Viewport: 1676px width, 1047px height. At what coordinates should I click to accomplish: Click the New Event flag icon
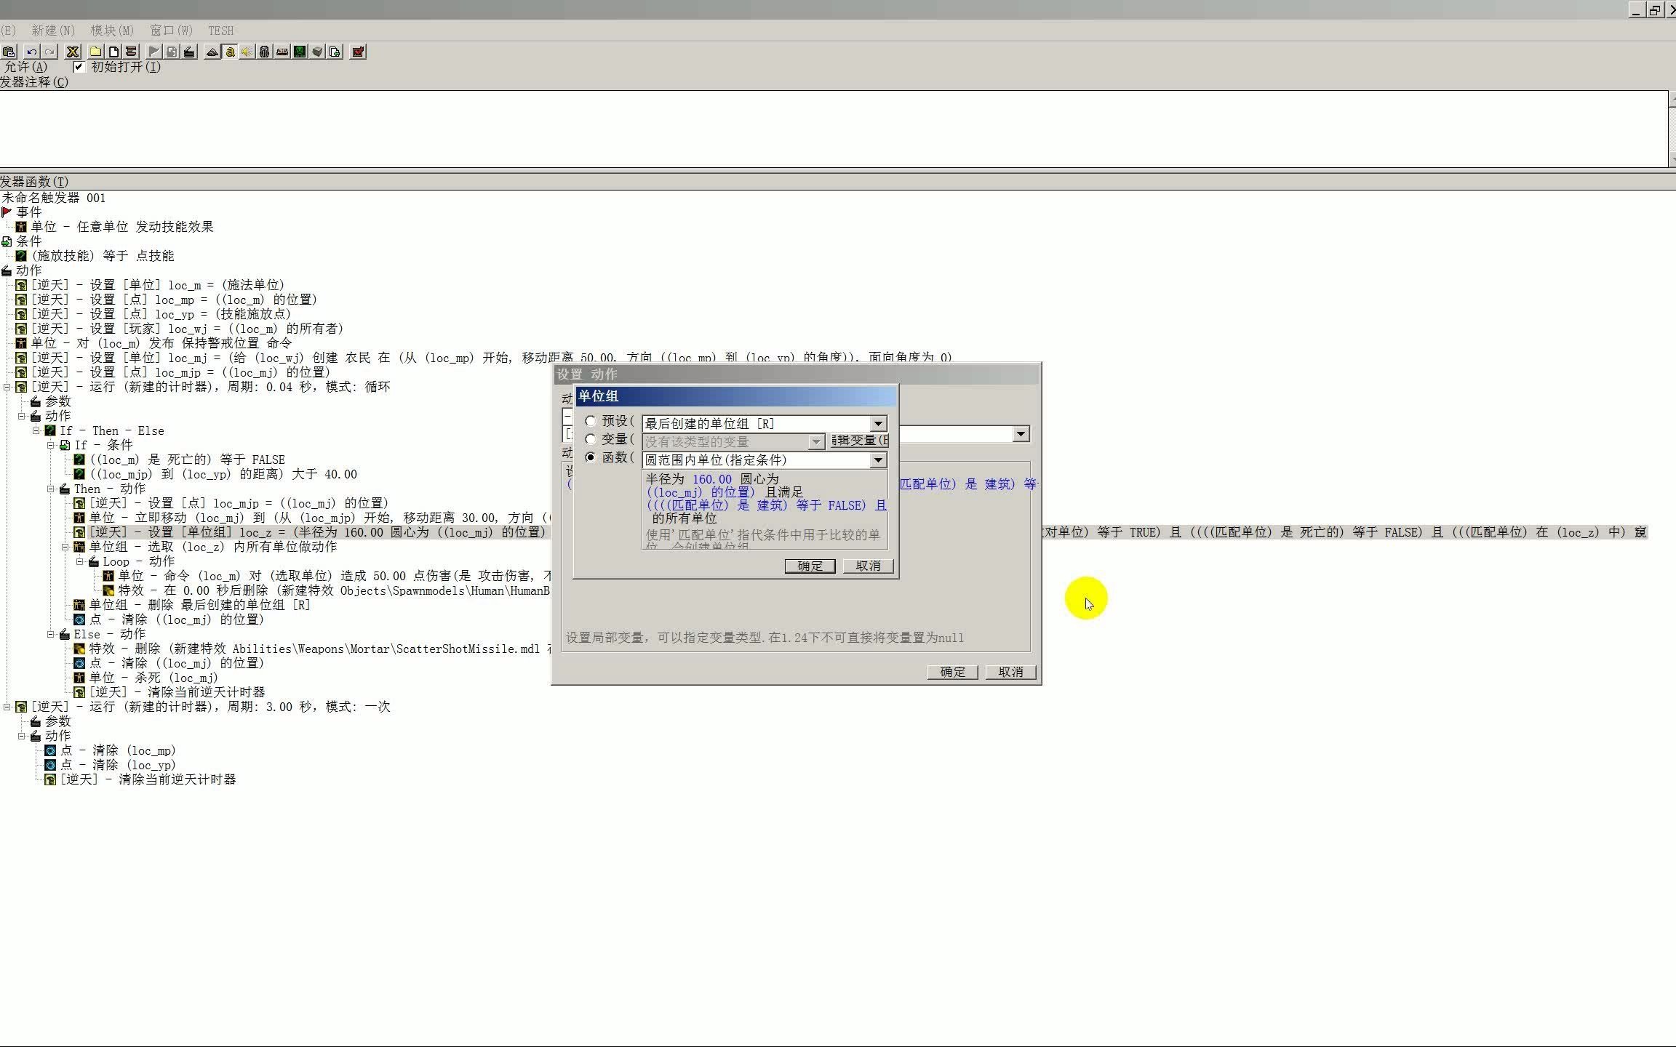(x=154, y=52)
